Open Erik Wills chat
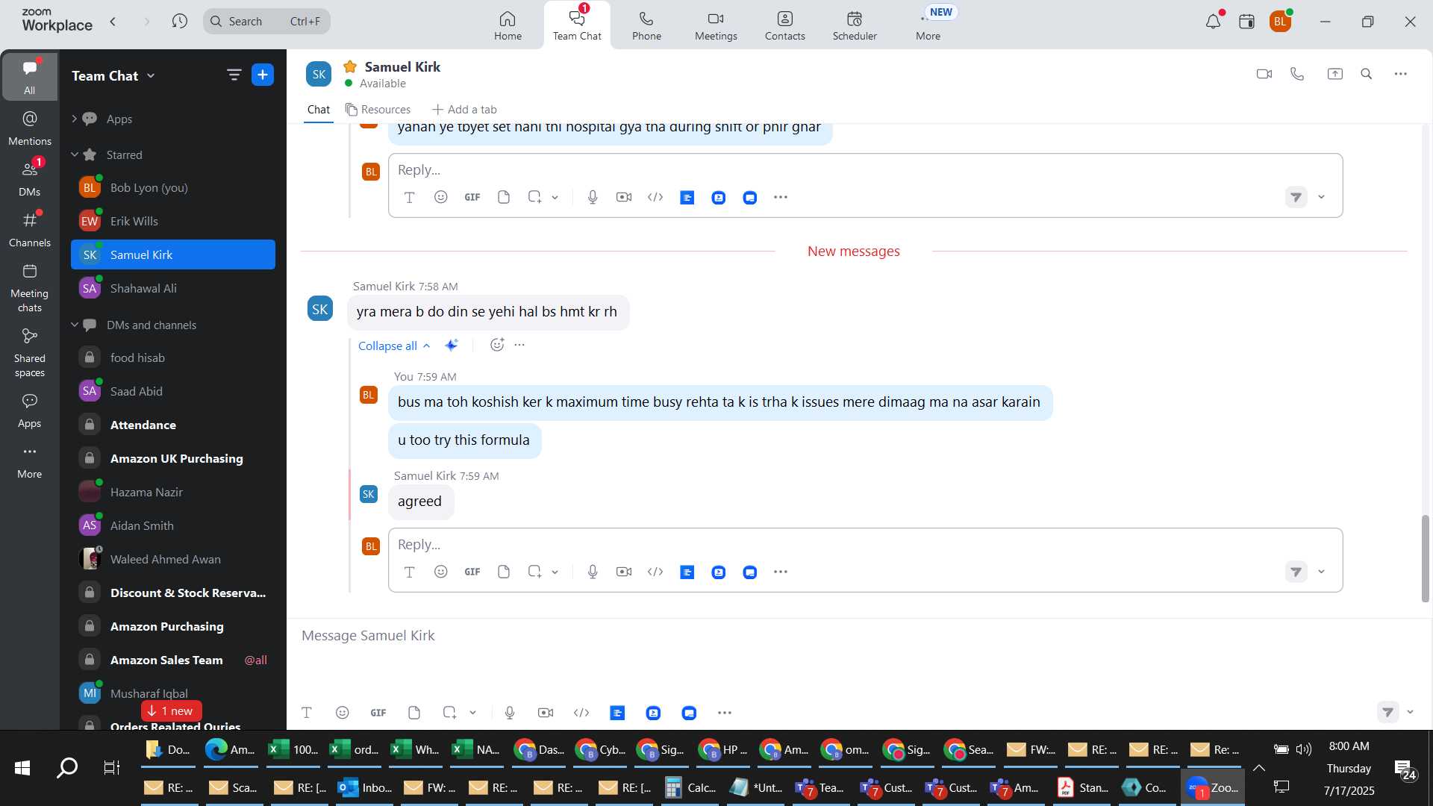 (x=173, y=221)
